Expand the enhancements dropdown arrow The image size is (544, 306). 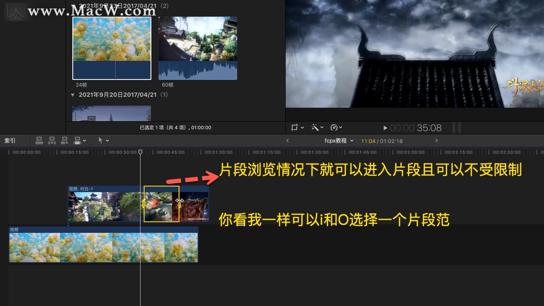coord(322,127)
